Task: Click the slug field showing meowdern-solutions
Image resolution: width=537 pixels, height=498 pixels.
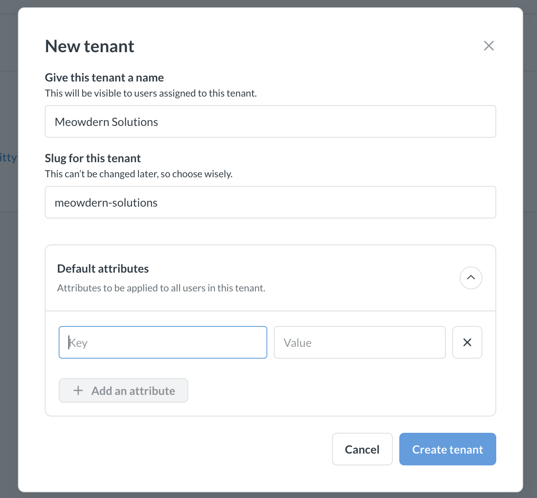Action: click(x=270, y=202)
